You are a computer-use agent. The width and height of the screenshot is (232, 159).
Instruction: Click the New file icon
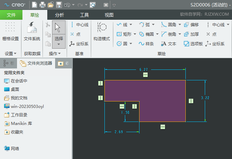tap(34, 5)
